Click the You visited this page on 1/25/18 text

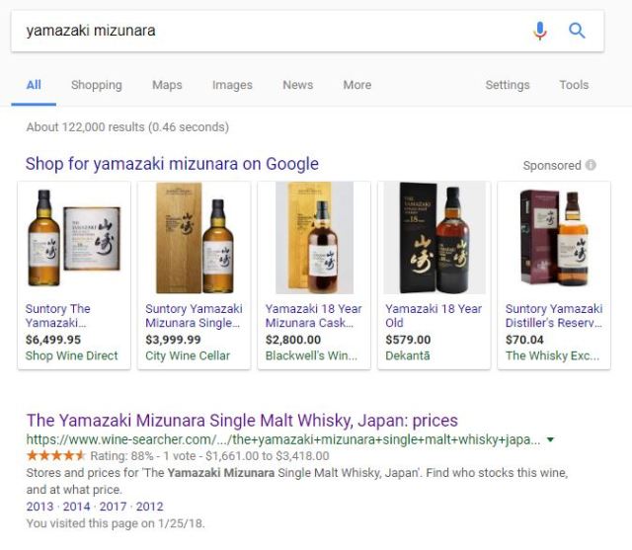point(116,523)
